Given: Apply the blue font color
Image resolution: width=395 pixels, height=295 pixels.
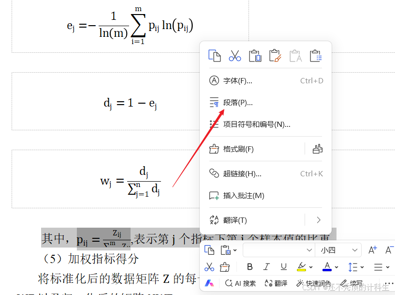Looking at the screenshot, I should tap(327, 267).
